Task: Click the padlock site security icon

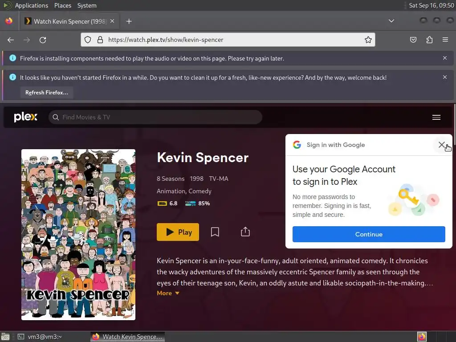Action: click(x=100, y=40)
